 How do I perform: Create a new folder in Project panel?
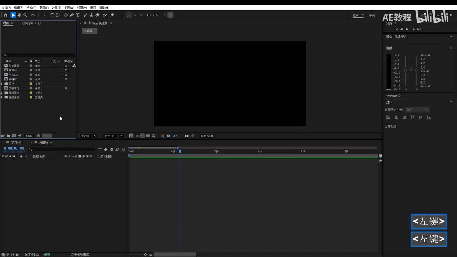[x=8, y=136]
